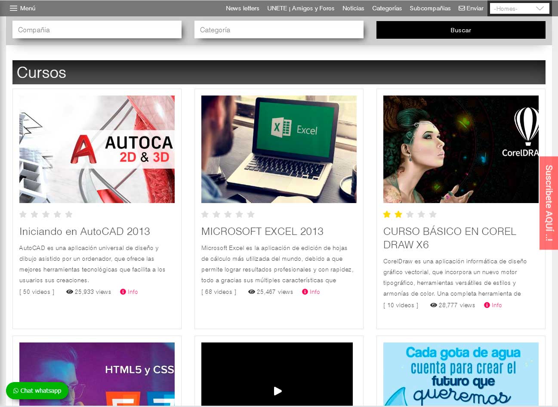
Task: Focus the Compañia input field
Action: [97, 30]
